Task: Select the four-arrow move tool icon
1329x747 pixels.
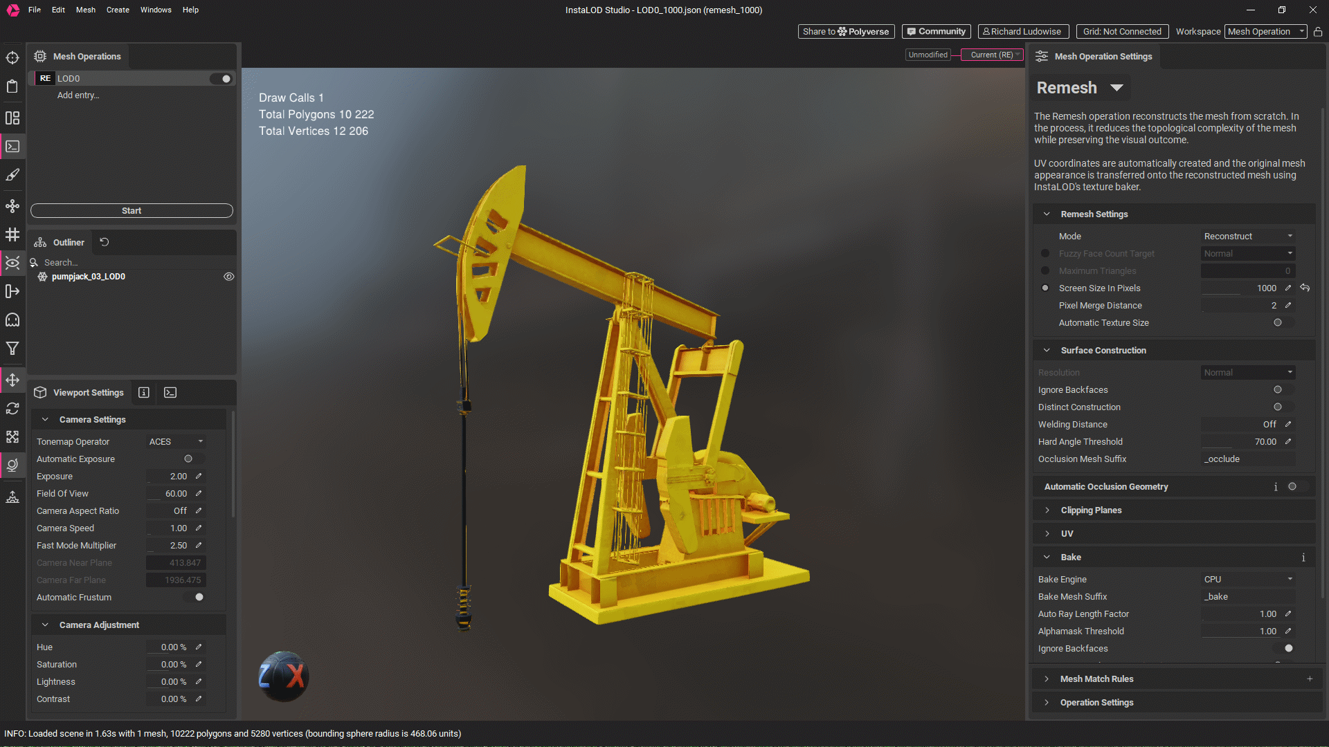Action: pyautogui.click(x=12, y=380)
